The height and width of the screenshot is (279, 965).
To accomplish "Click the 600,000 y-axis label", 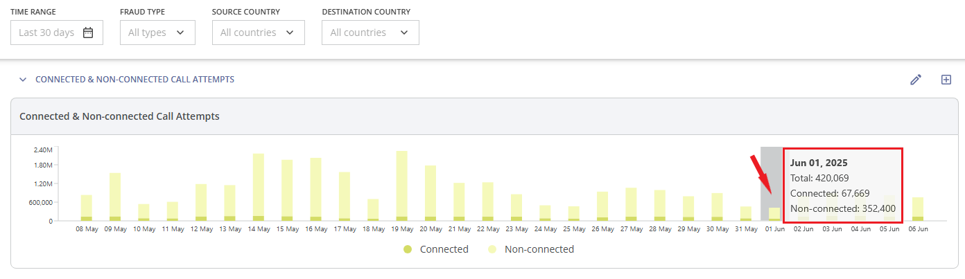I will click(x=40, y=203).
